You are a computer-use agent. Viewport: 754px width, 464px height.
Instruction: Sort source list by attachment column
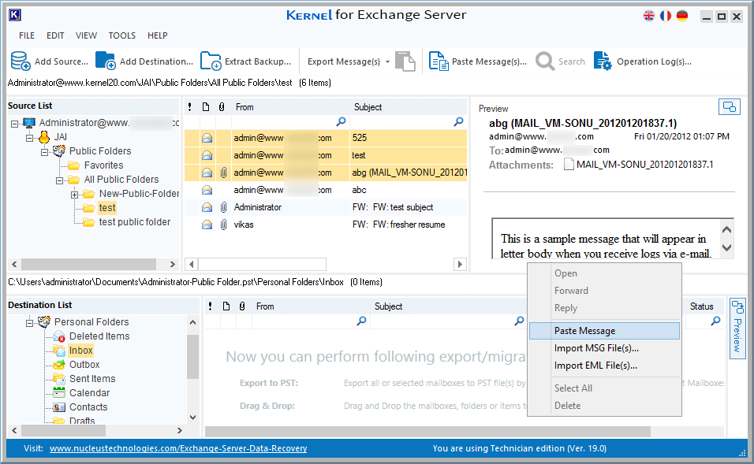[x=222, y=107]
